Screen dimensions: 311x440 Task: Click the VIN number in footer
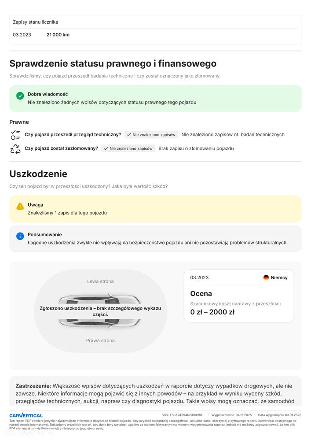coord(186,415)
